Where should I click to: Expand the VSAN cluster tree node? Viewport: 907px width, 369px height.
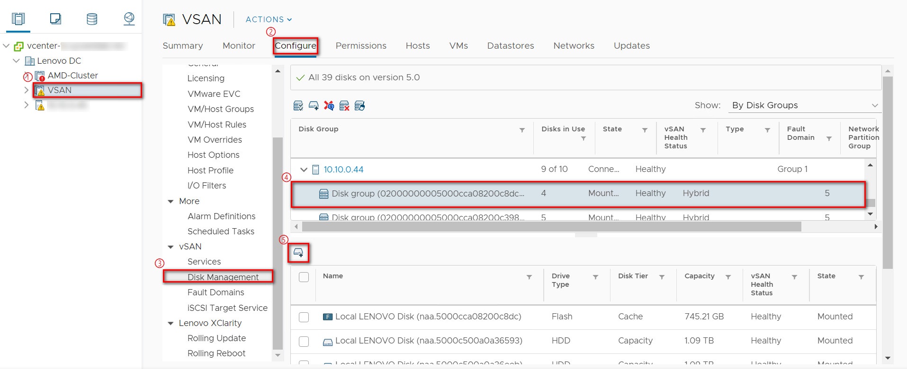(x=26, y=90)
